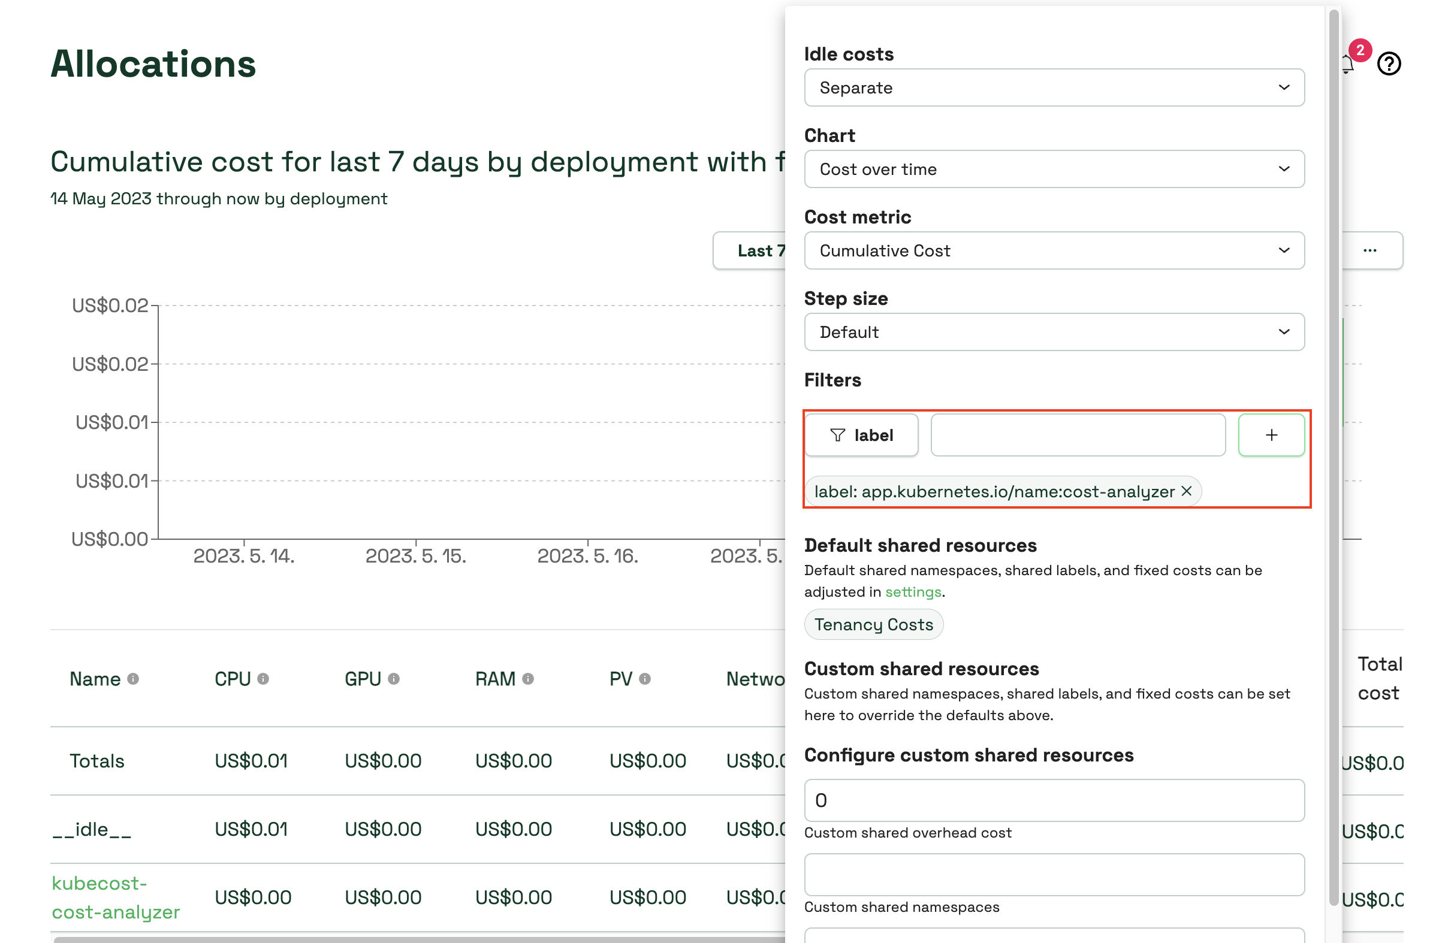The height and width of the screenshot is (943, 1442).
Task: Click the notifications bell icon
Action: [1348, 64]
